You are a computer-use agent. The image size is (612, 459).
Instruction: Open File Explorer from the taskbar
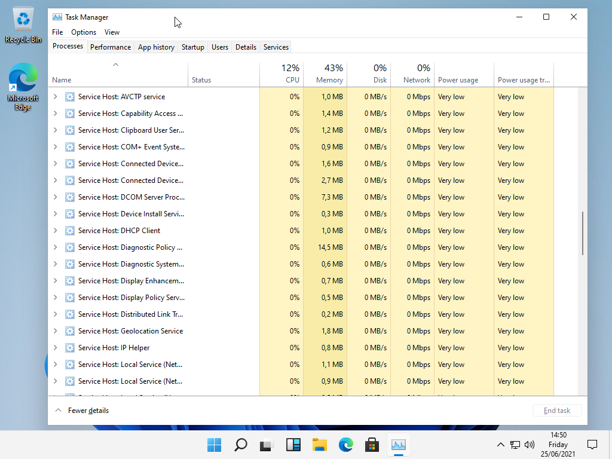point(320,445)
